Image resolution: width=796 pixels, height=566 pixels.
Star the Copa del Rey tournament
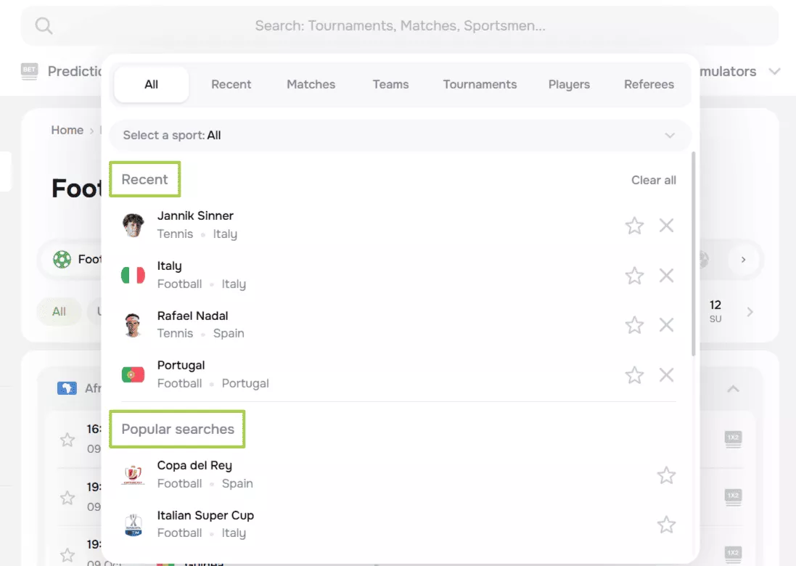(665, 475)
